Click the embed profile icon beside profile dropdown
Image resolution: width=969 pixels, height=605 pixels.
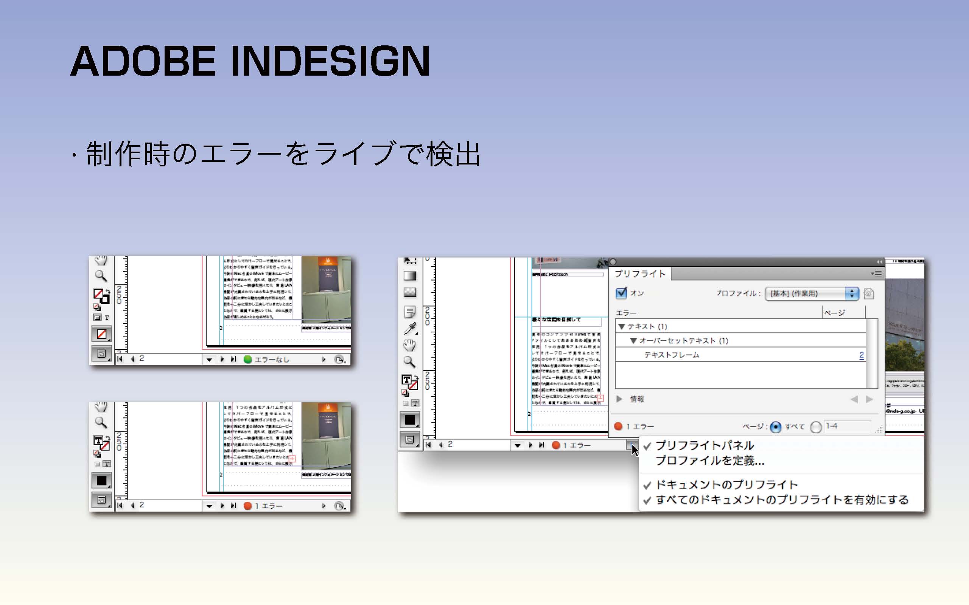(x=868, y=293)
